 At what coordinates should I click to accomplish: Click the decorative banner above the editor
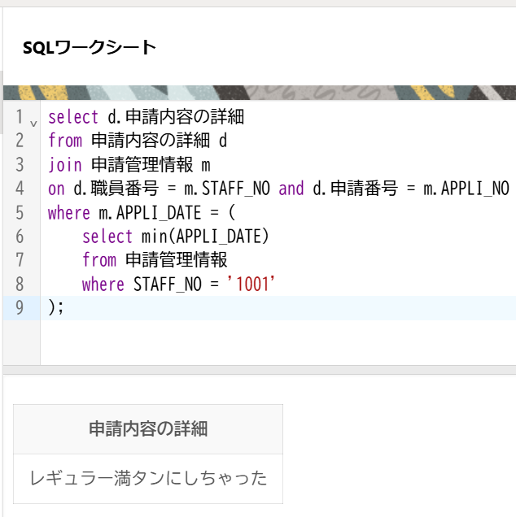tap(259, 91)
